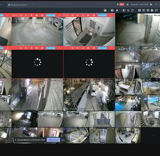The width and height of the screenshot is (160, 156).
Task: Take snapshot of the mailroom feed
Action: [x=94, y=15]
